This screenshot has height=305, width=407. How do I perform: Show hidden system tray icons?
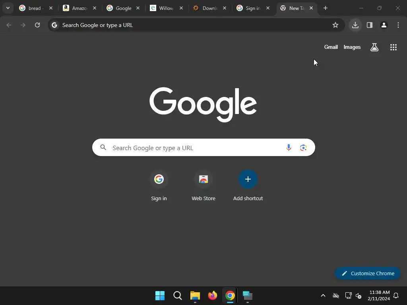point(323,295)
